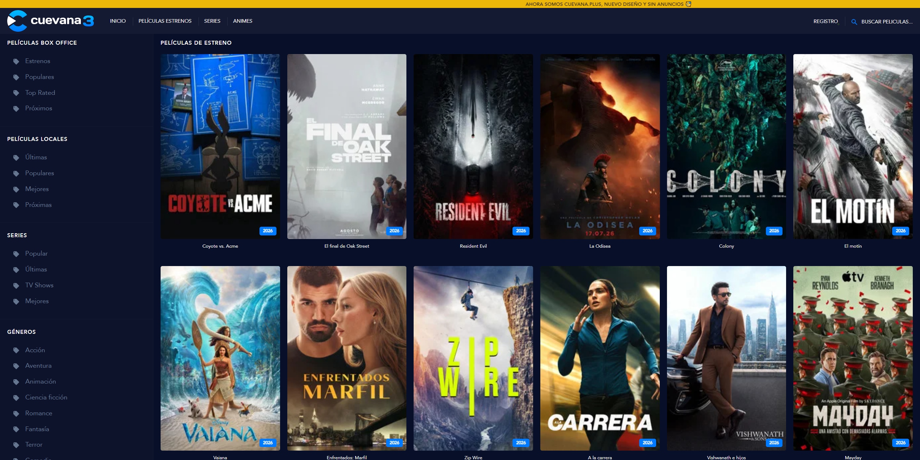Open the Coyote vs. Acme poster
This screenshot has height=460, width=920.
tap(220, 146)
